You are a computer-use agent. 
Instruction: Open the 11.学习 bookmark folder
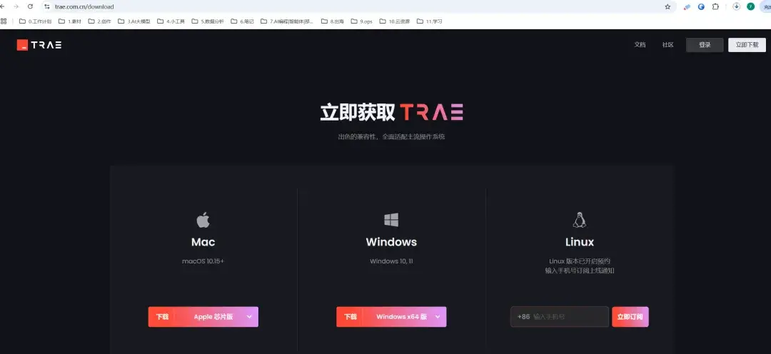pyautogui.click(x=429, y=21)
